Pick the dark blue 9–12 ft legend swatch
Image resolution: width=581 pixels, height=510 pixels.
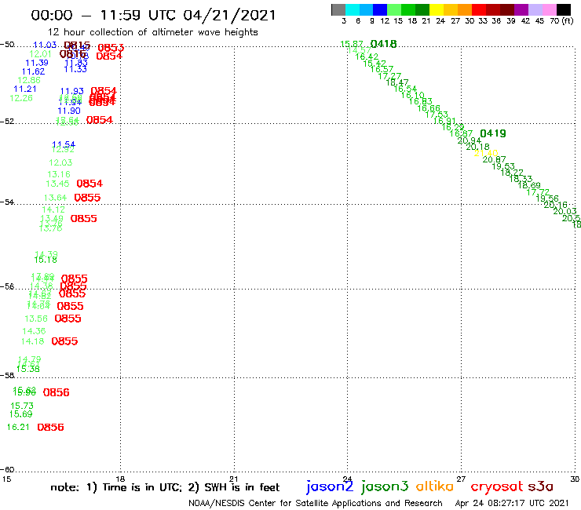coord(380,9)
